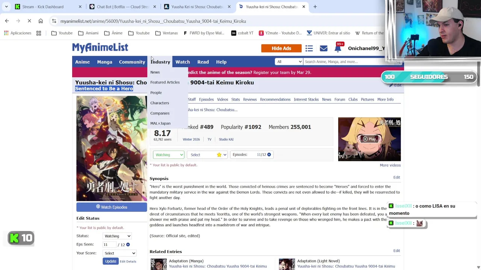Screen dimensions: 481x270
Task: Open the Read main menu
Action: click(x=203, y=62)
